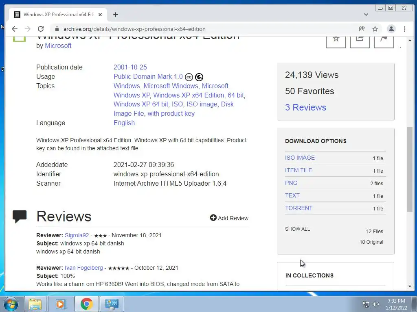Select the Windows XP Professional x64 tab
Image resolution: width=417 pixels, height=312 pixels.
point(58,15)
